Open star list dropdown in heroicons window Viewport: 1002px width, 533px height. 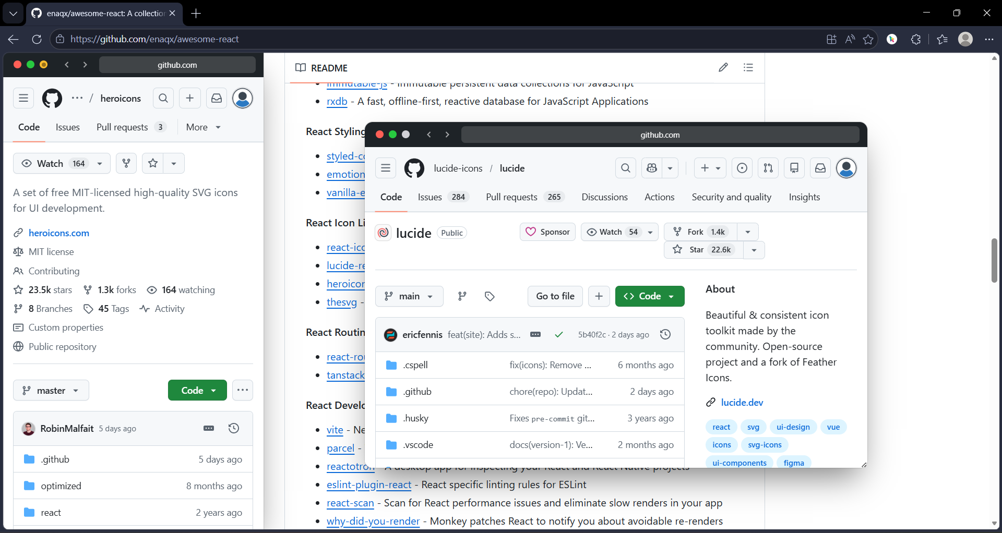pyautogui.click(x=174, y=163)
